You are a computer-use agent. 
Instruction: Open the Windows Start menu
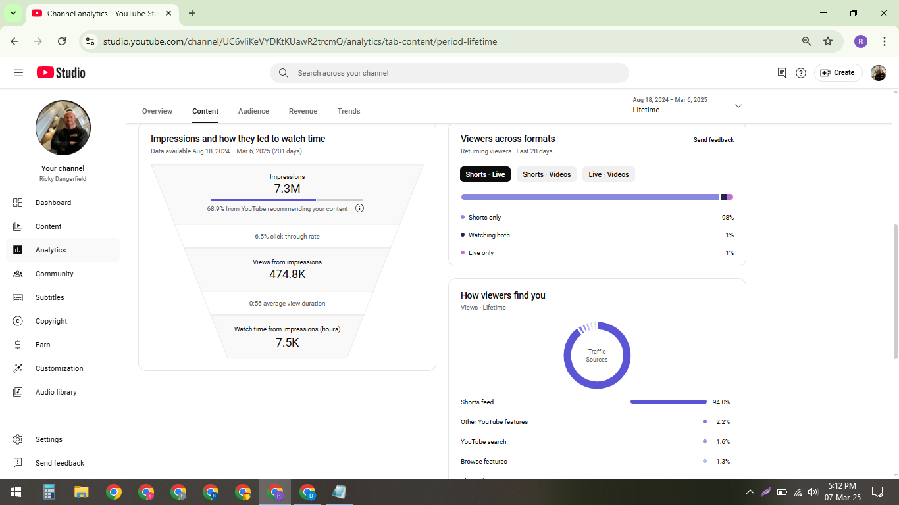coord(16,492)
